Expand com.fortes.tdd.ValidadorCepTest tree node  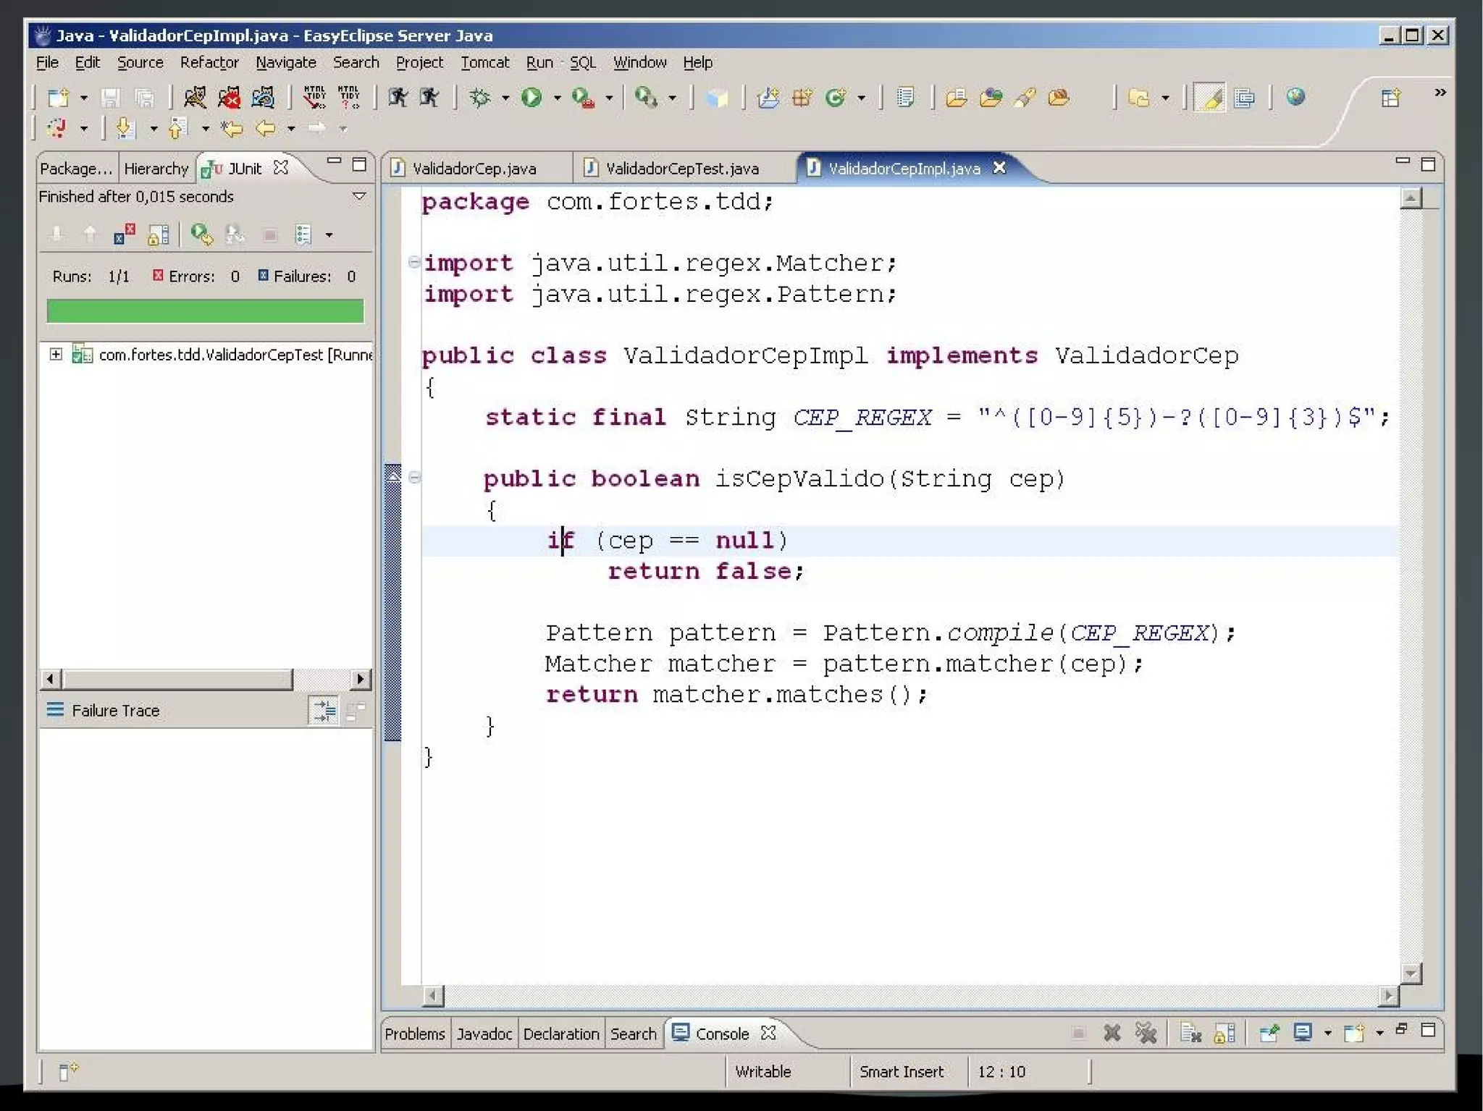point(56,354)
